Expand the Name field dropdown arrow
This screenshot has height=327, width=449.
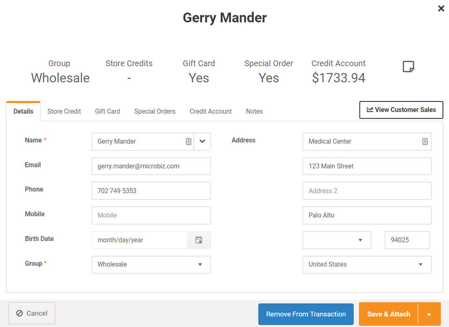[202, 141]
